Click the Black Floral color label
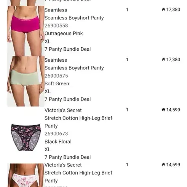187x187 pixels. coord(58,142)
